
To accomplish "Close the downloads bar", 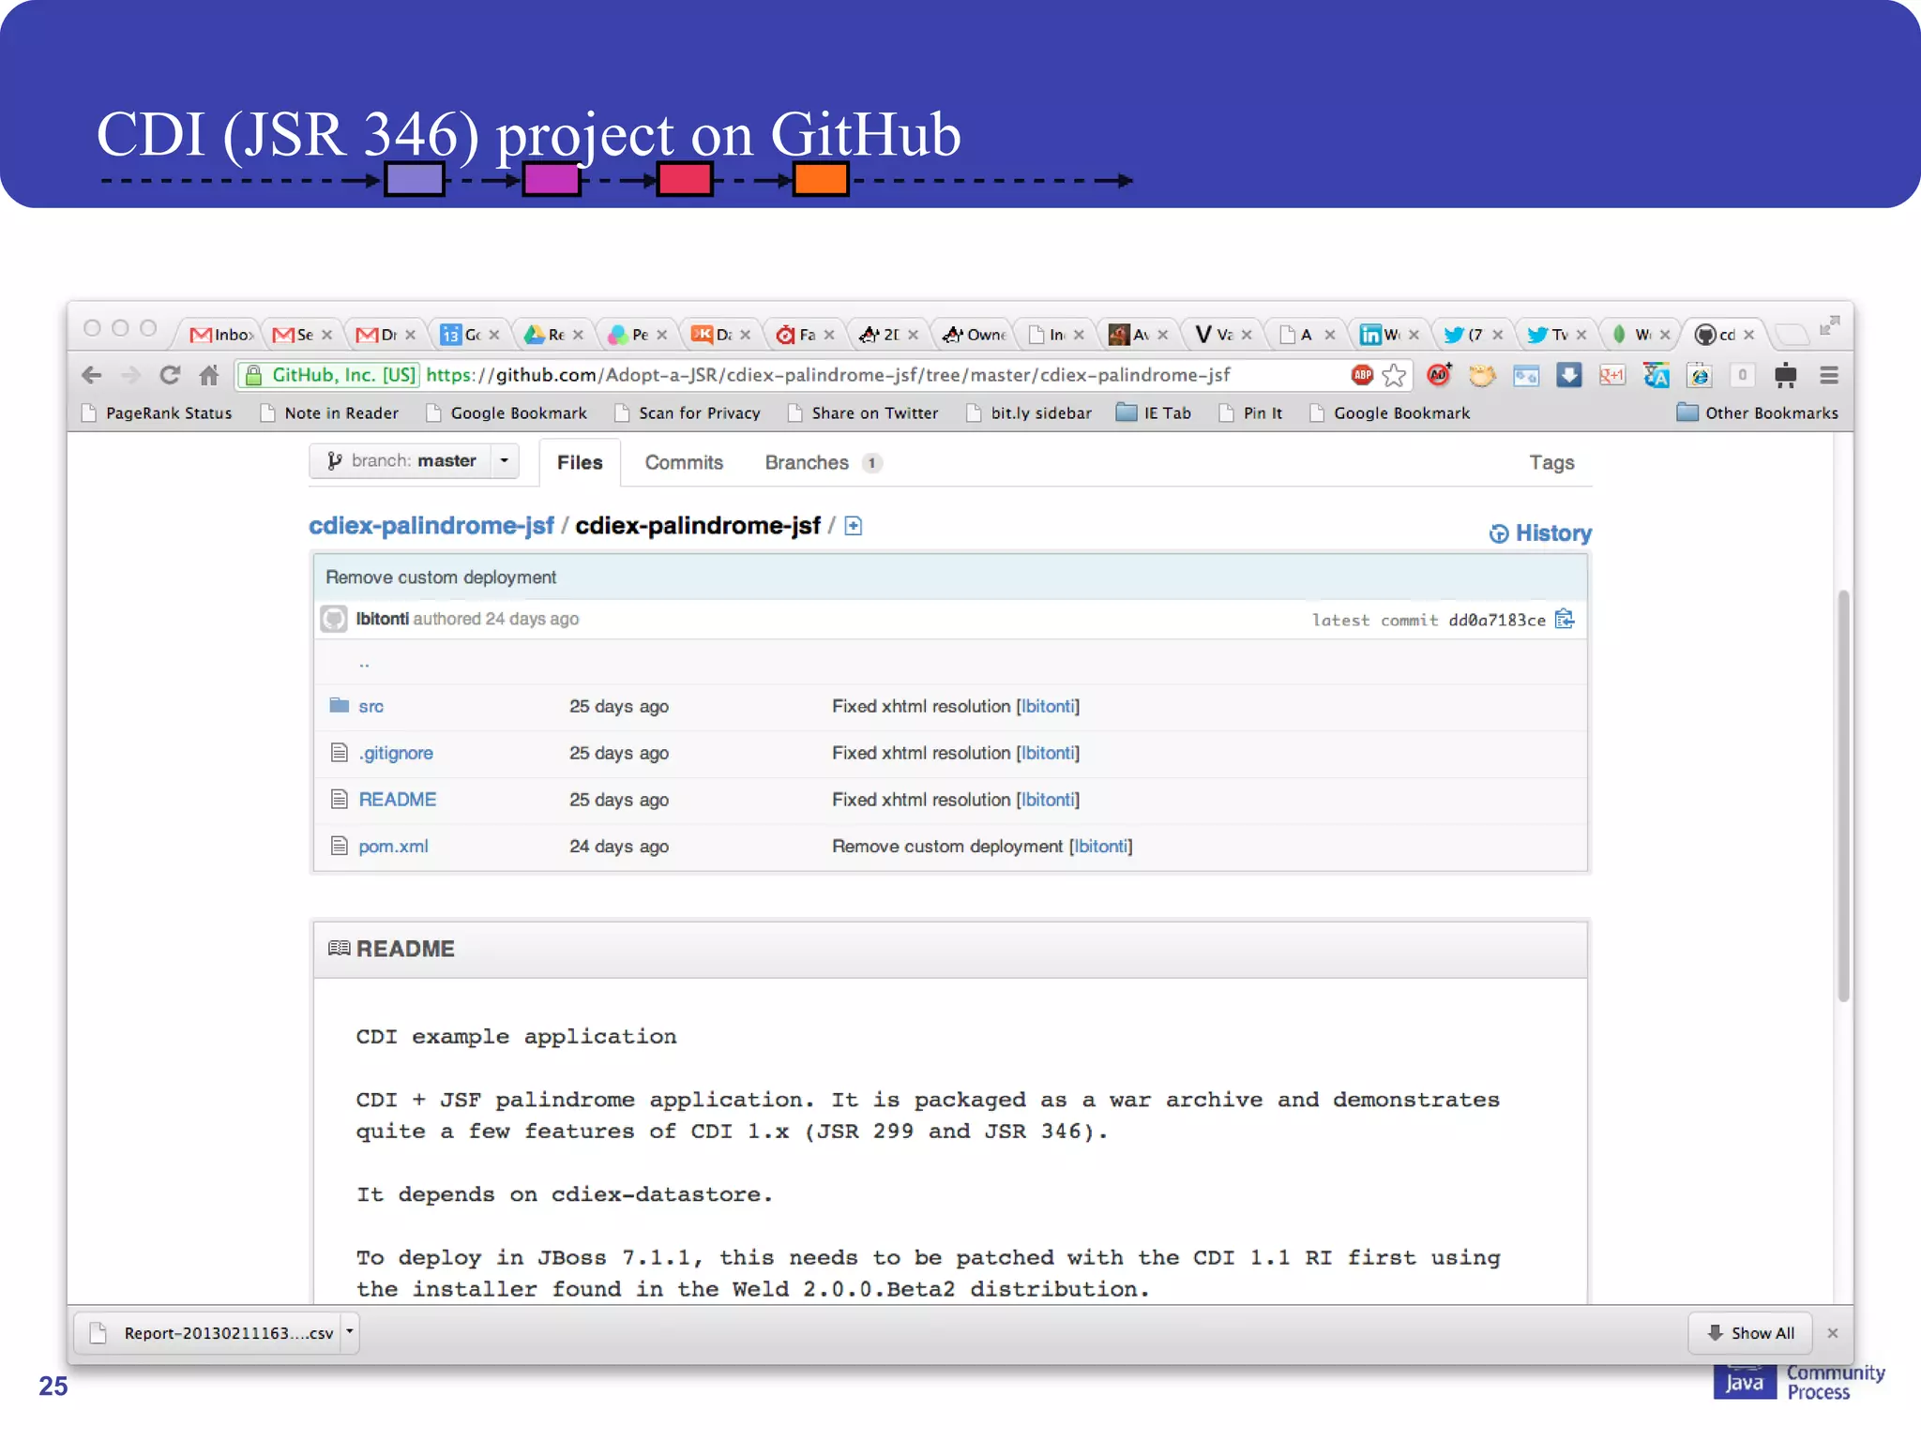I will (x=1833, y=1332).
